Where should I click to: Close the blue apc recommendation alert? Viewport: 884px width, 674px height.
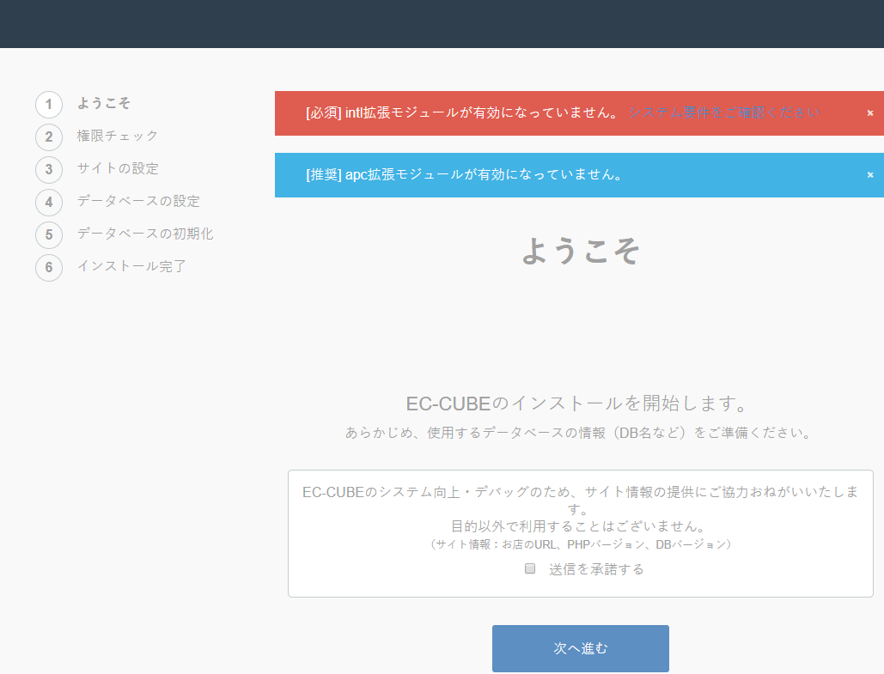pos(869,175)
